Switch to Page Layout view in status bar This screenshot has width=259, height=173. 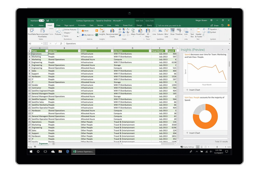[202, 147]
